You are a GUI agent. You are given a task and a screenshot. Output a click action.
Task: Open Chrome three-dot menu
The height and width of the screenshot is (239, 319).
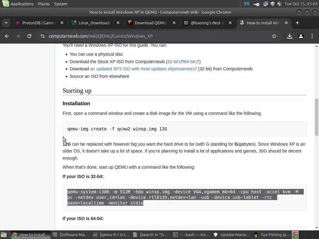(312, 36)
